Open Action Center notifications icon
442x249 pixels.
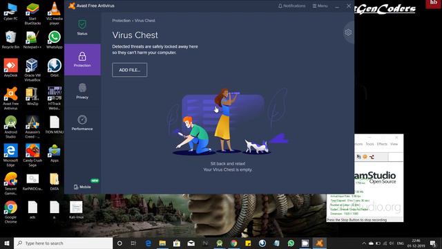[433, 243]
